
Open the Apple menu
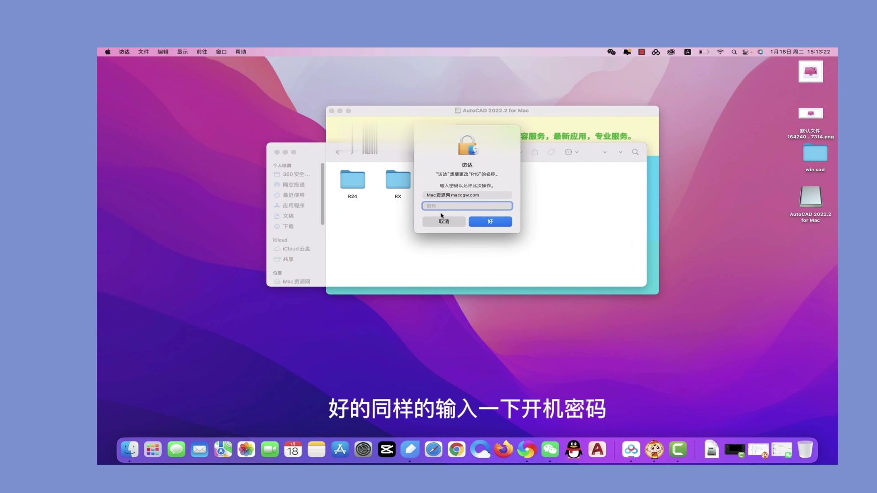(108, 52)
